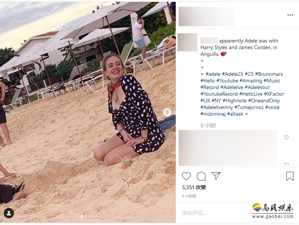The width and height of the screenshot is (299, 225).
Task: Click the post timestamp under likes
Action: click(x=189, y=196)
